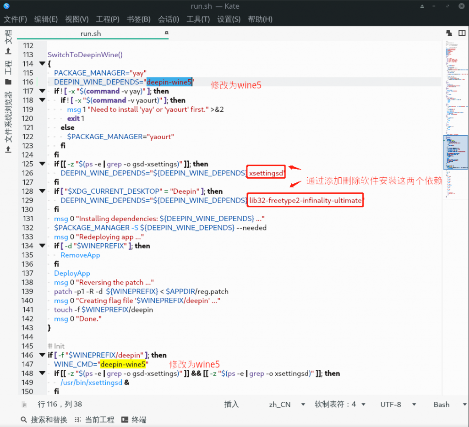
Task: Click line number 116 in gutter
Action: (x=28, y=82)
